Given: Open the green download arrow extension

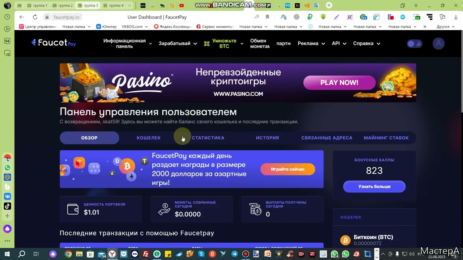Looking at the screenshot, I should [323, 17].
